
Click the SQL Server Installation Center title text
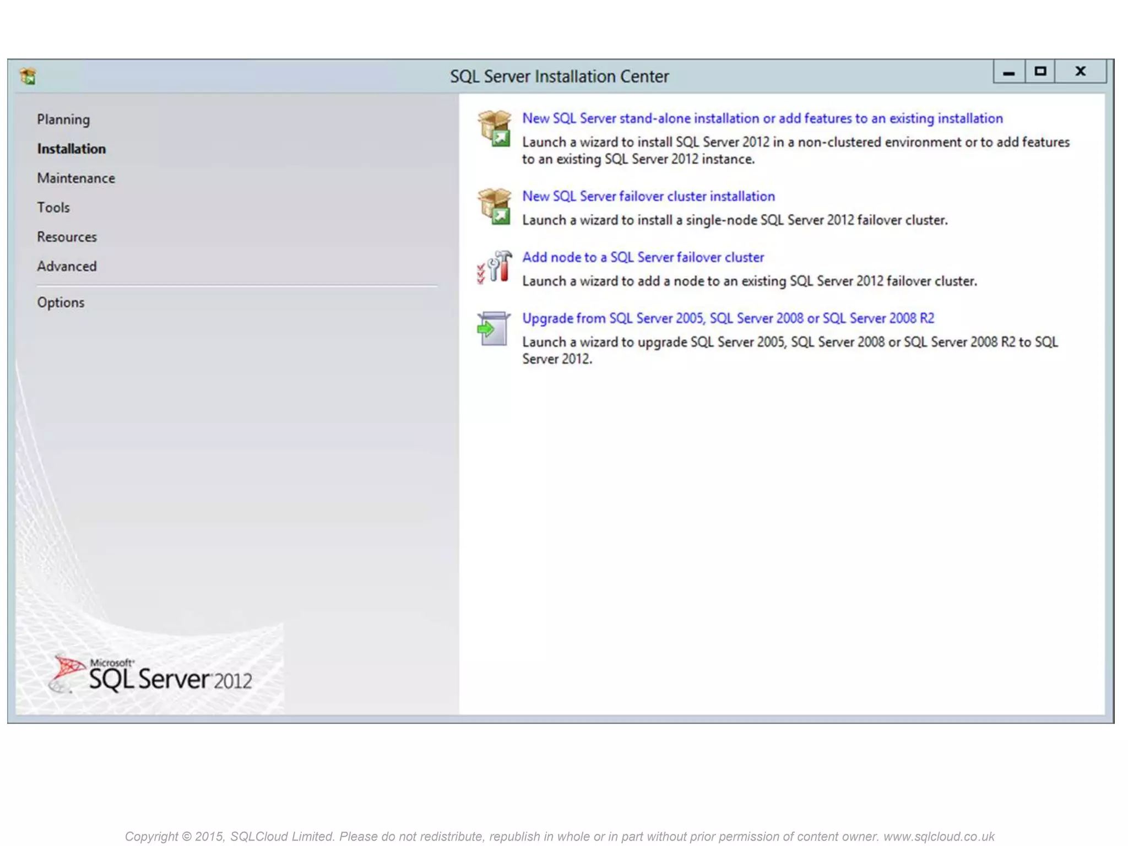coord(559,76)
